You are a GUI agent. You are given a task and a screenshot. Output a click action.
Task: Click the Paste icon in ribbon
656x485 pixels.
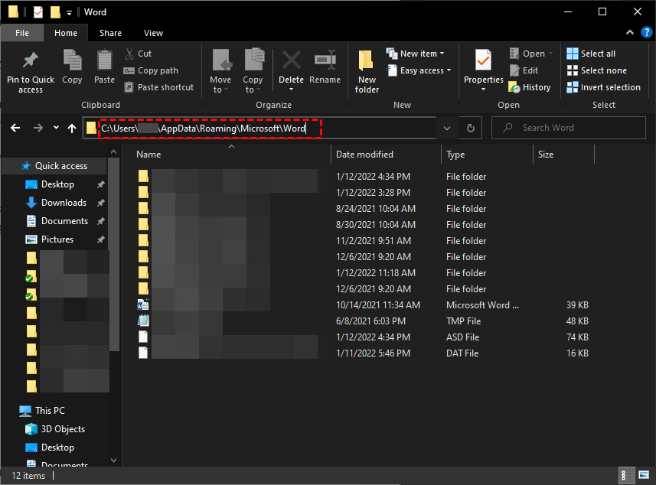click(x=105, y=61)
